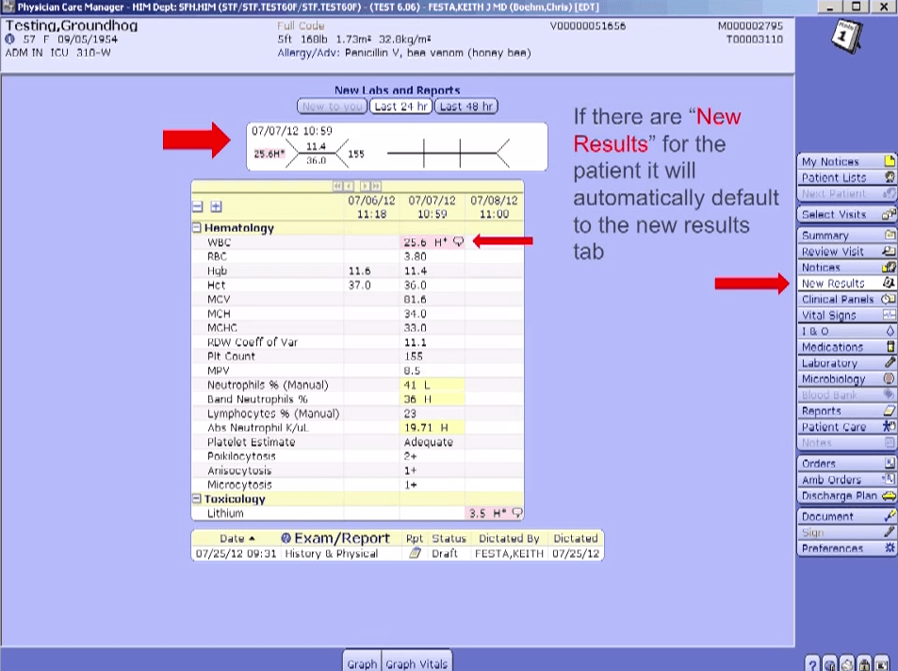
Task: Collapse all lab groups with minus button
Action: (x=198, y=206)
